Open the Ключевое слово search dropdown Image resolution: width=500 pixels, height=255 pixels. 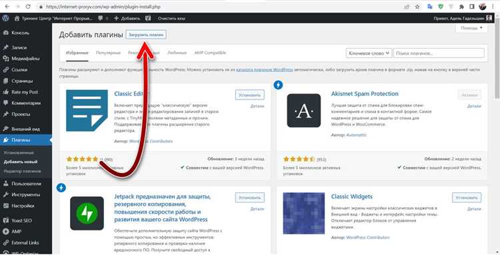369,53
